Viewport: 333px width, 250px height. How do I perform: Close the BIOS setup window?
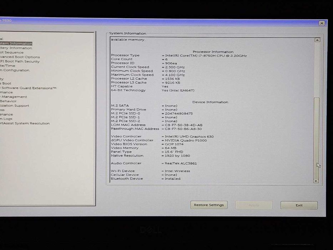click(322, 23)
